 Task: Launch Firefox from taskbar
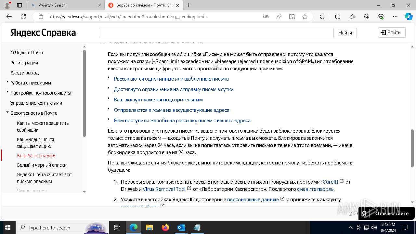165,227
